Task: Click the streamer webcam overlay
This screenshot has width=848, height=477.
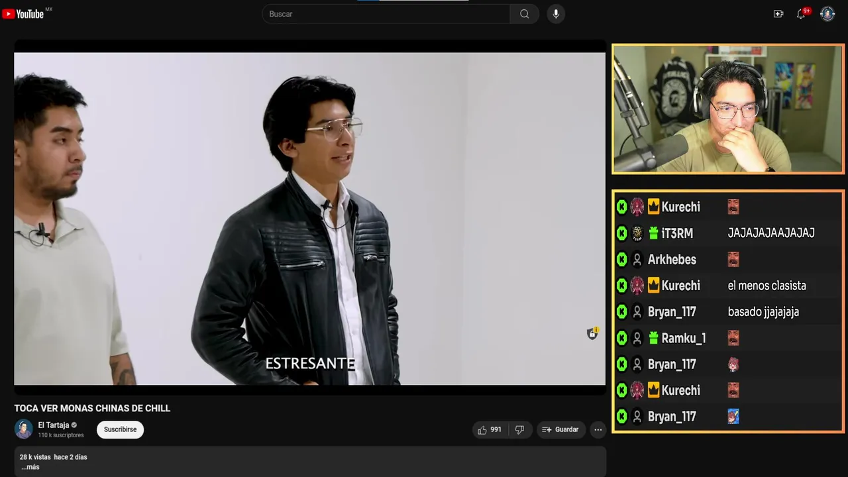Action: click(728, 109)
